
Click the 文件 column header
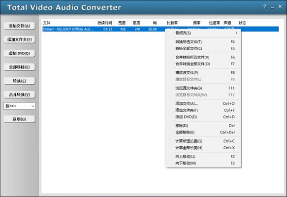pyautogui.click(x=68, y=23)
